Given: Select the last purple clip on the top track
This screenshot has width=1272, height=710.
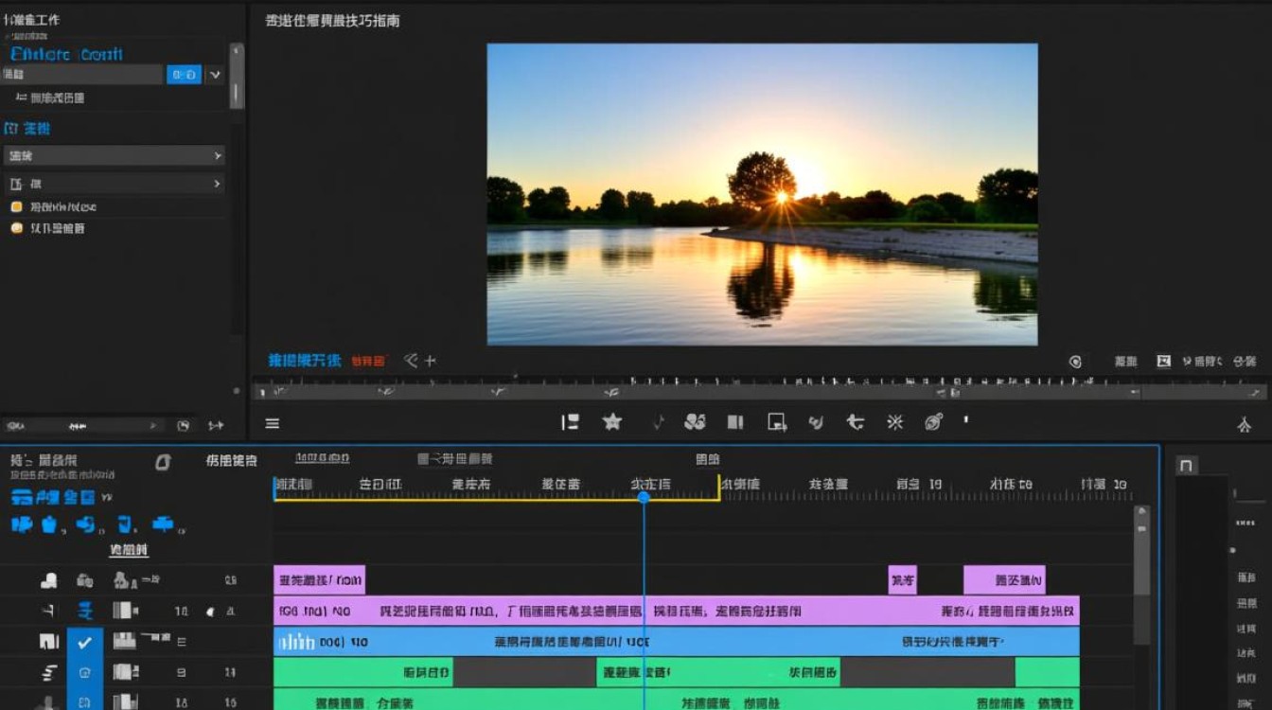Looking at the screenshot, I should pos(1004,579).
